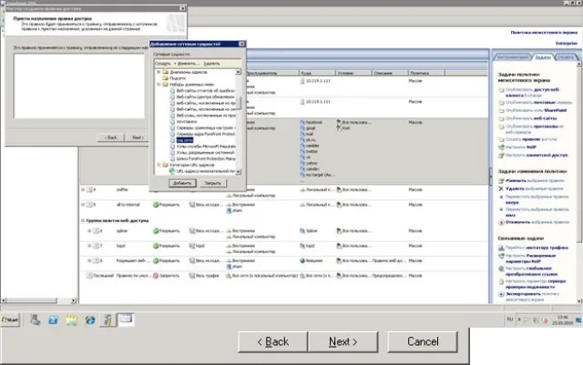
Task: Click the twitter domain set icon
Action: coord(302,151)
